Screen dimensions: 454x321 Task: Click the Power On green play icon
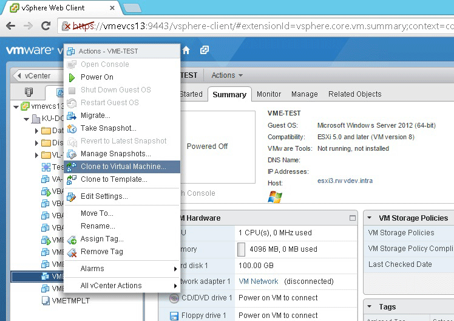click(x=72, y=77)
